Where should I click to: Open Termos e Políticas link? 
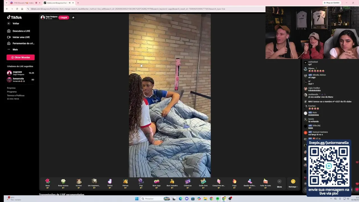tap(16, 95)
